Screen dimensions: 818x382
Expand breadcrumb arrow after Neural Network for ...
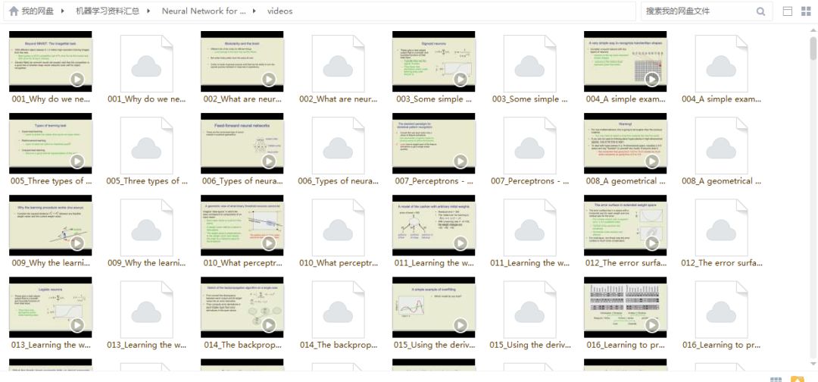pyautogui.click(x=254, y=11)
